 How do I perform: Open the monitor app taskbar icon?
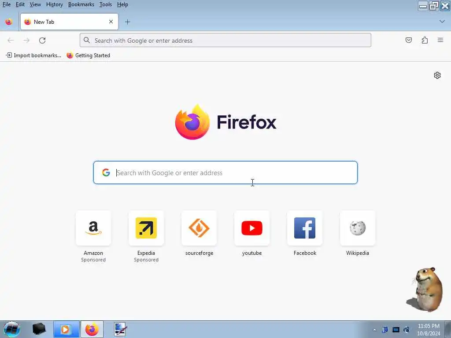point(120,329)
